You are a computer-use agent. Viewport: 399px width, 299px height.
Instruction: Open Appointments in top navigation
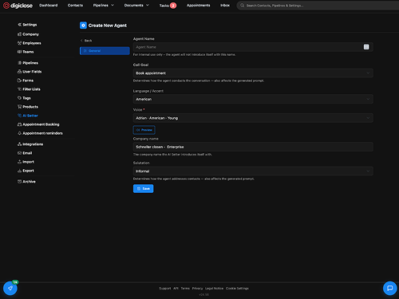tap(199, 6)
